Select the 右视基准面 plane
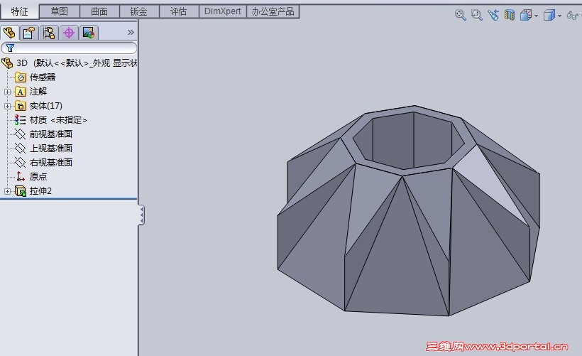The image size is (582, 356). click(x=51, y=163)
